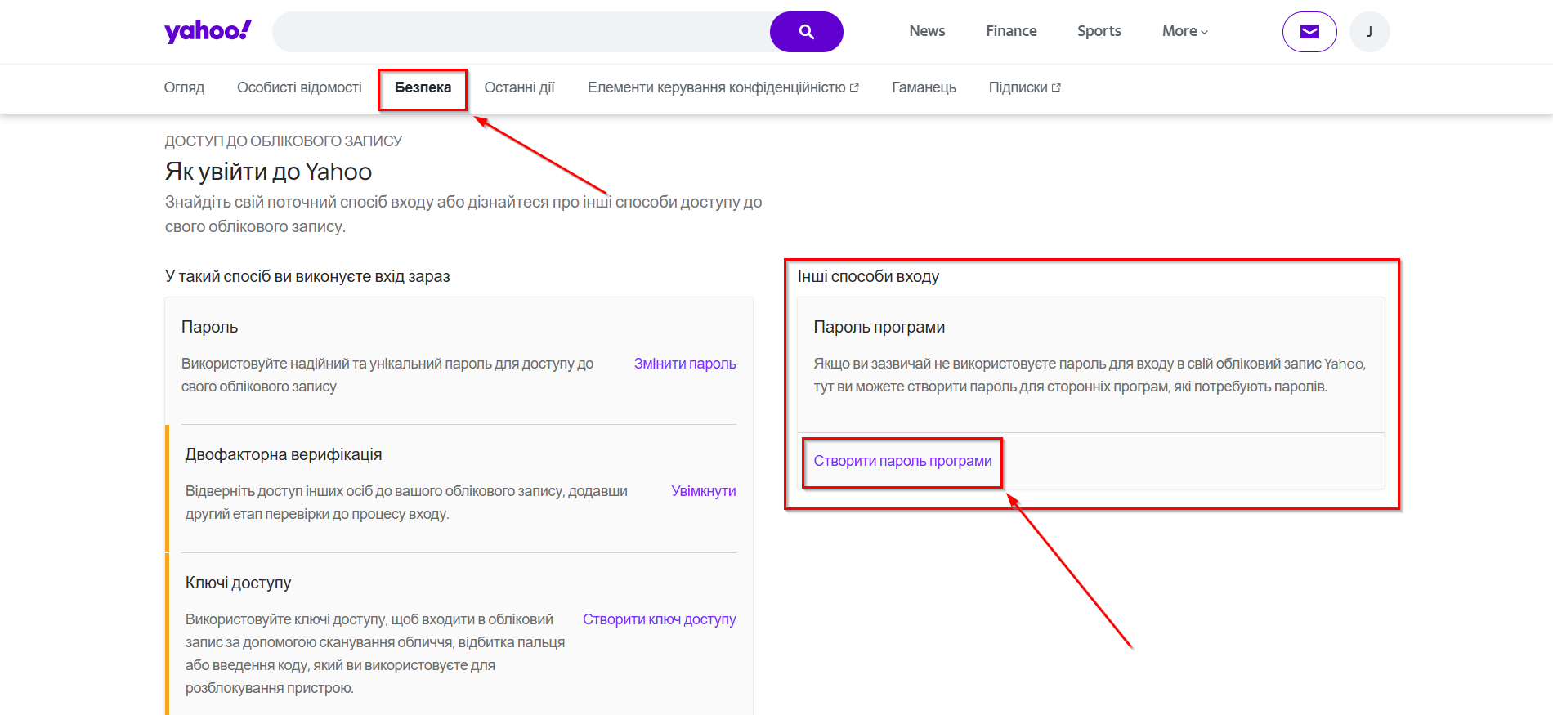
Task: Go to Finance
Action: click(1011, 31)
